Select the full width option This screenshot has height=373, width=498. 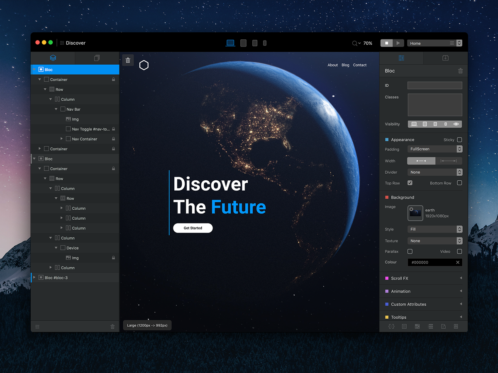449,161
